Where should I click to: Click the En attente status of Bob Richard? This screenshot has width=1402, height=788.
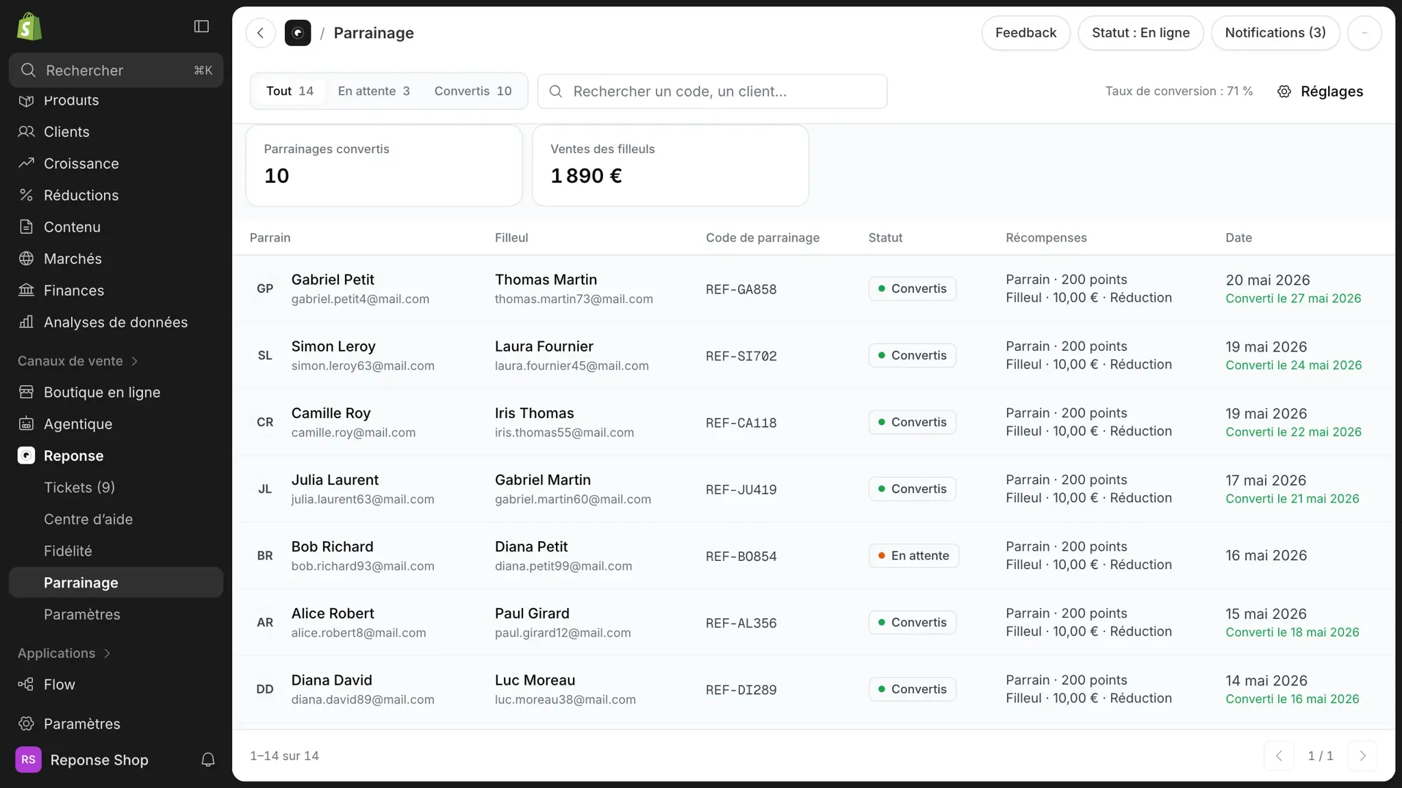click(x=913, y=555)
